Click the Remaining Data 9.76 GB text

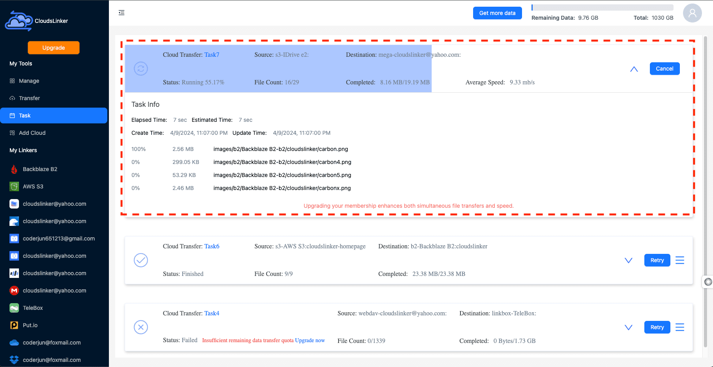(x=565, y=18)
